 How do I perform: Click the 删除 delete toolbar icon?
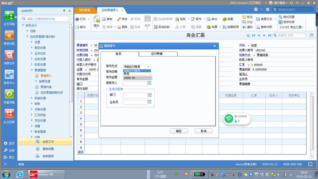tap(119, 27)
